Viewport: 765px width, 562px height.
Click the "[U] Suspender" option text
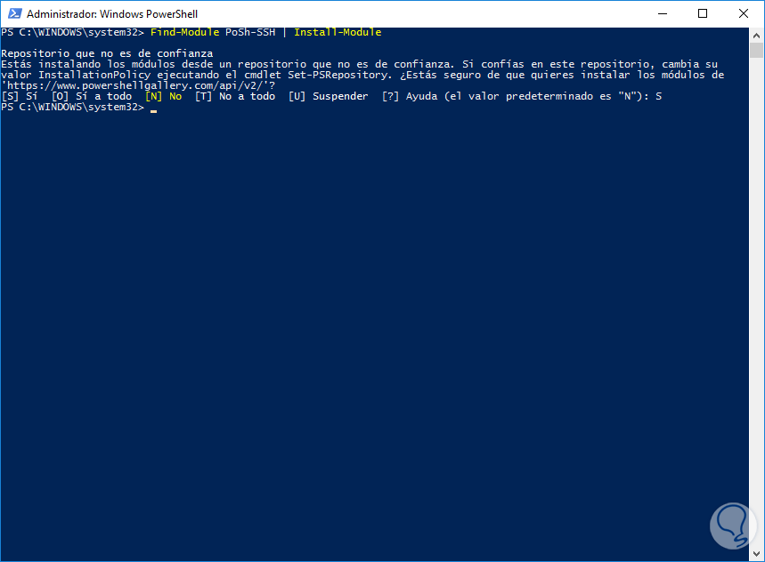328,96
